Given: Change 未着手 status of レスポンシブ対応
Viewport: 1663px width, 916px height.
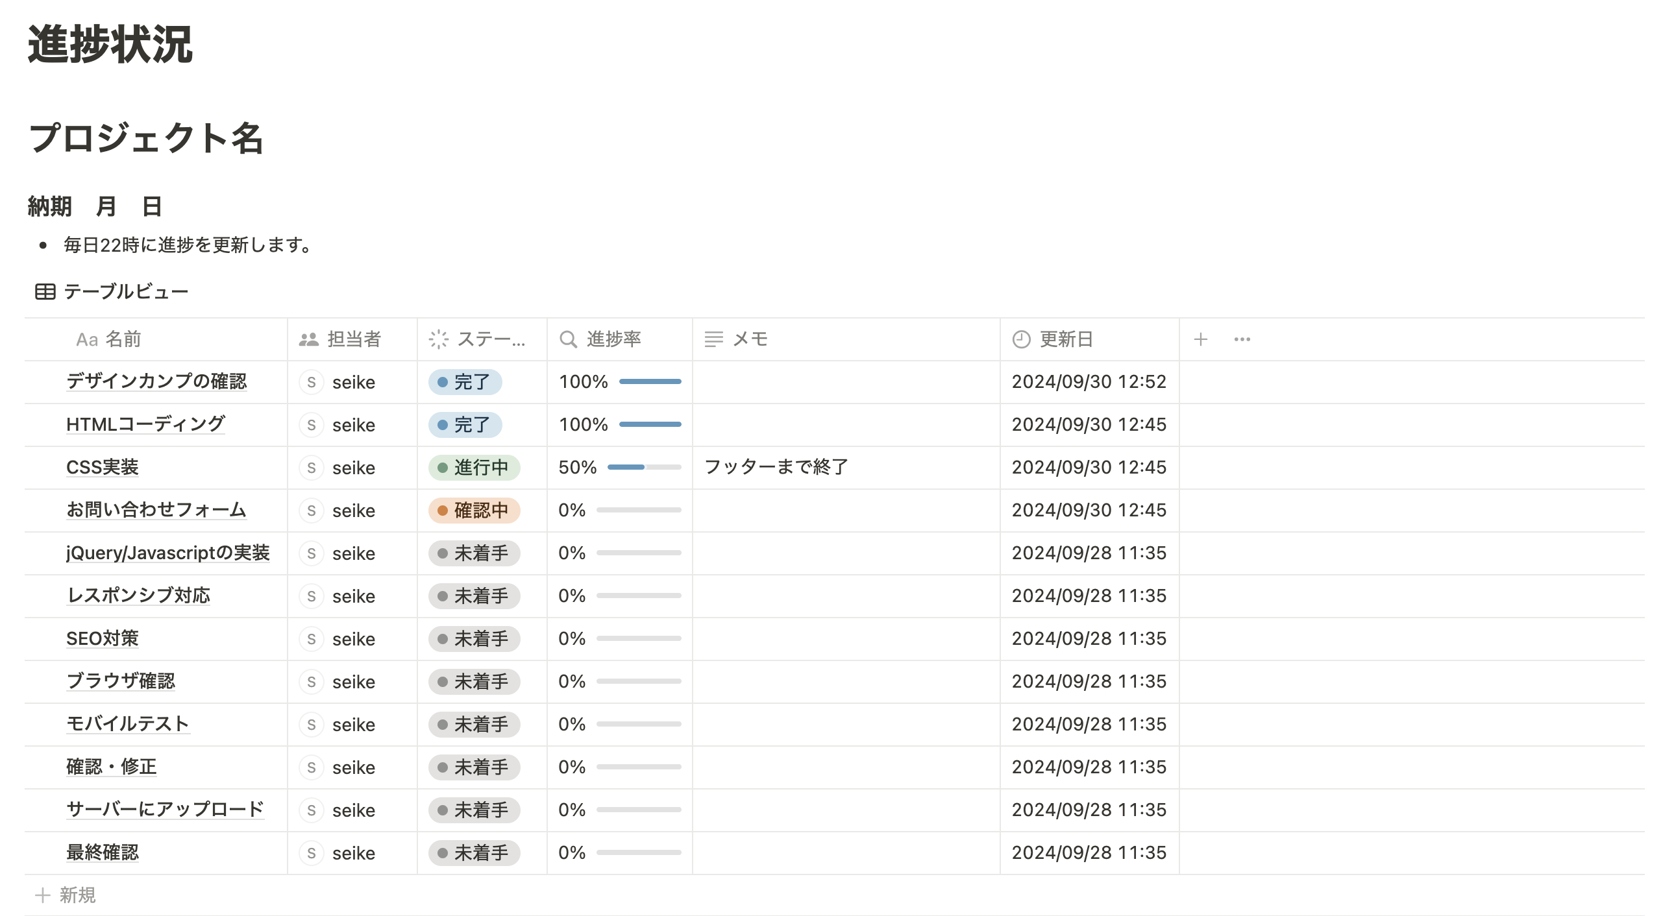Looking at the screenshot, I should coord(474,596).
